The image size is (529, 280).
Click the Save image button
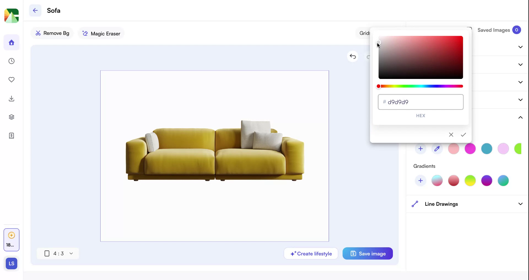tap(368, 253)
